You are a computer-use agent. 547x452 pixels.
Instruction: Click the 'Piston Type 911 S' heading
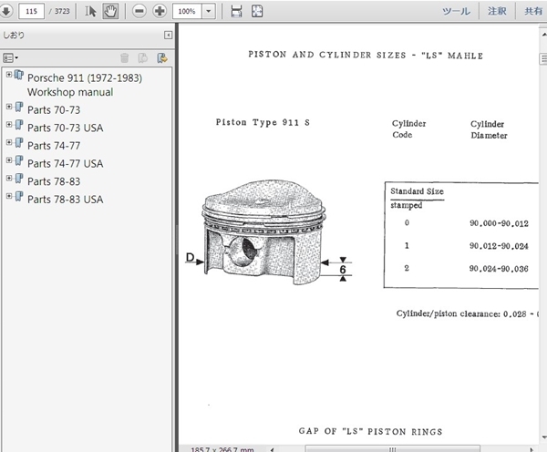click(263, 122)
